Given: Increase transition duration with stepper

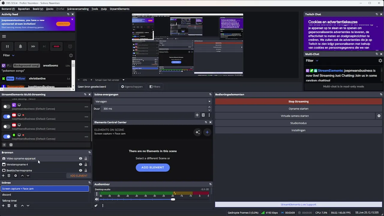Looking at the screenshot, I should [209, 107].
